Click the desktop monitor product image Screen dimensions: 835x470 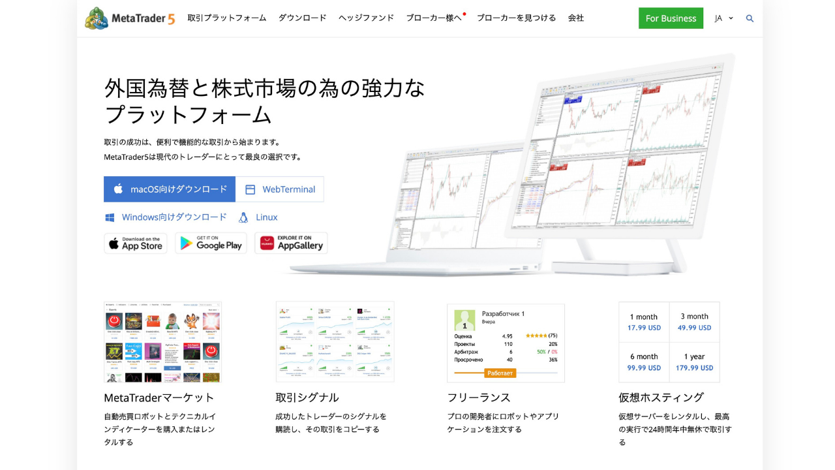tap(620, 163)
